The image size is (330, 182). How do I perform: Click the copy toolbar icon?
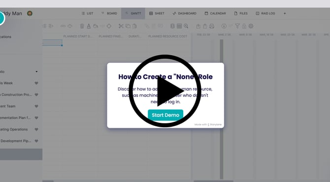[128, 26]
